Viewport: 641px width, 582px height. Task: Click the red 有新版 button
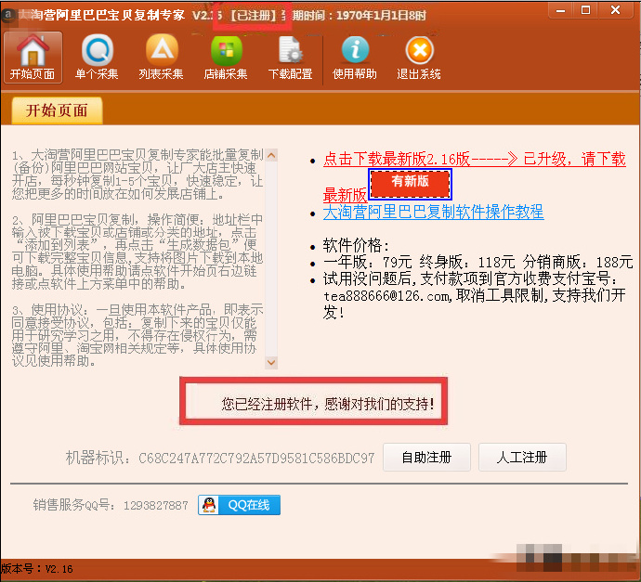(410, 183)
